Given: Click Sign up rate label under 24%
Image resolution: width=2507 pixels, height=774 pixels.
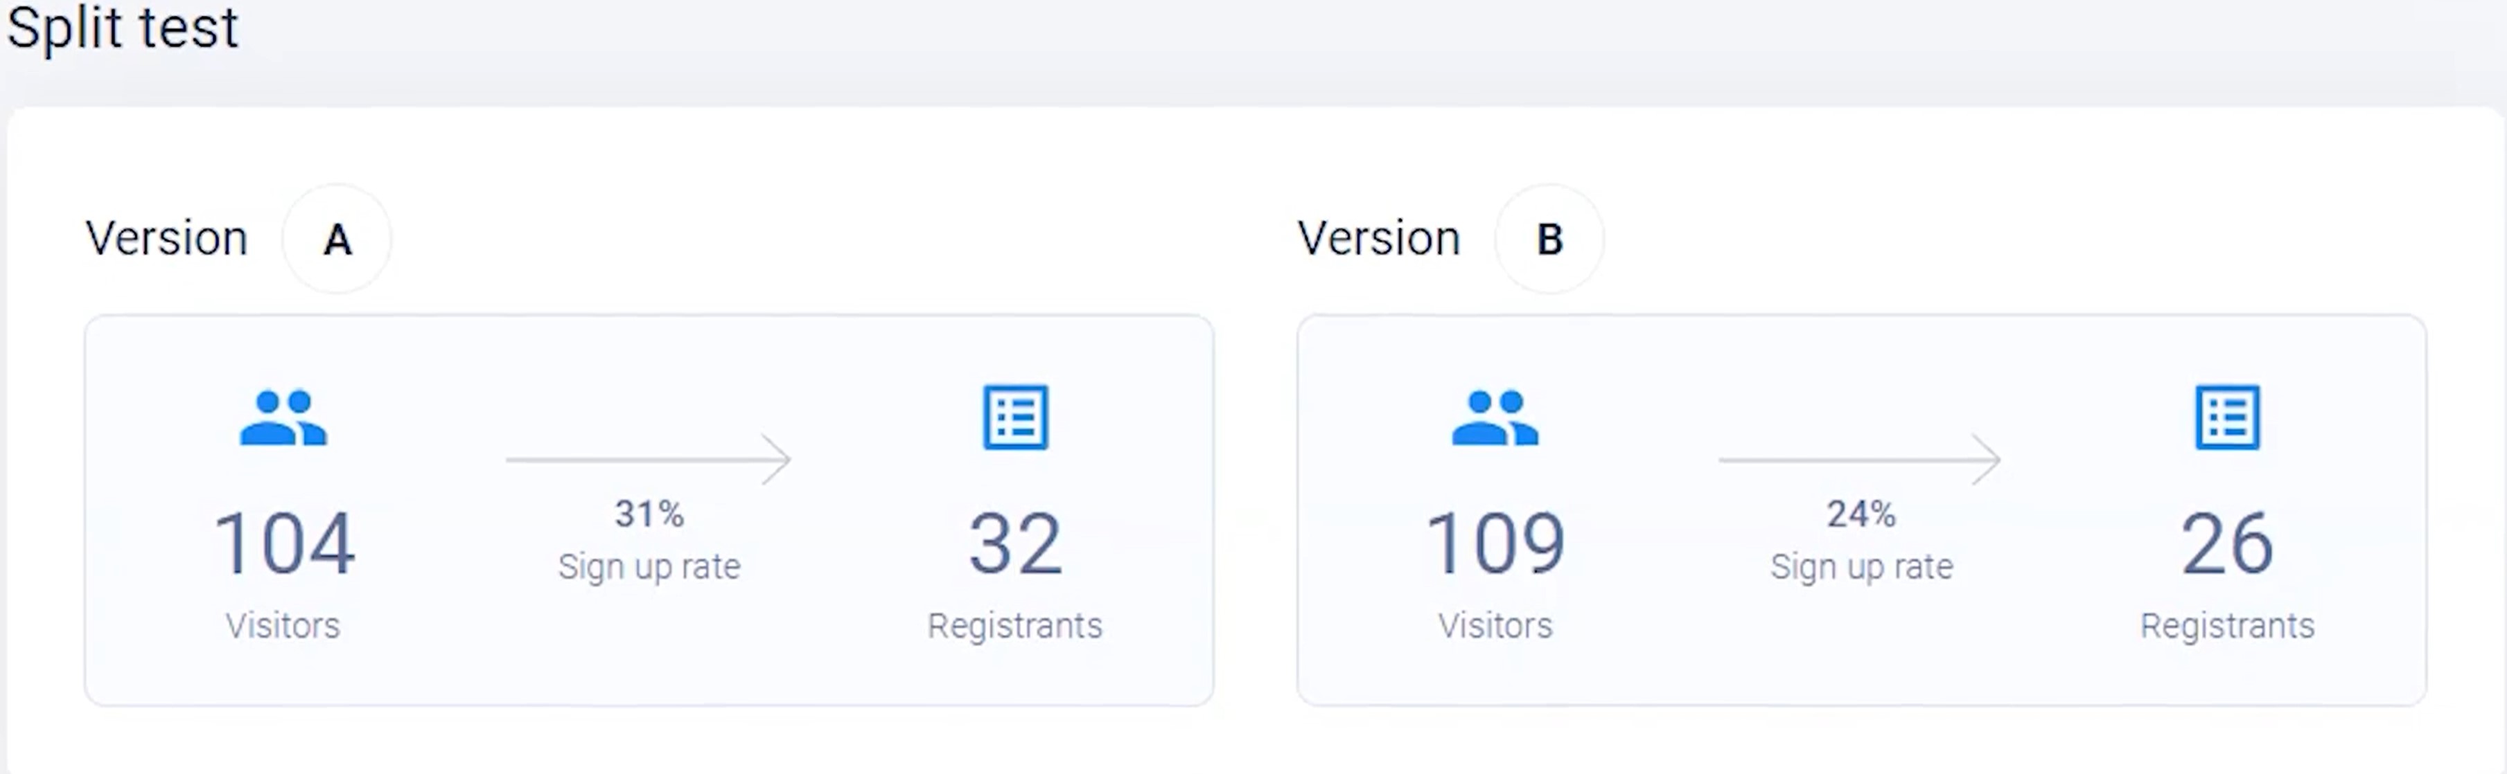Looking at the screenshot, I should pos(1861,566).
